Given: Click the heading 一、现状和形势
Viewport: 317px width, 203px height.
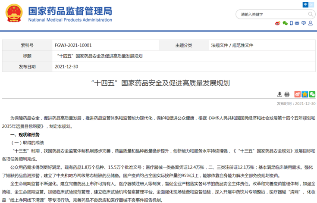Looking at the screenshot, I should tap(25, 135).
